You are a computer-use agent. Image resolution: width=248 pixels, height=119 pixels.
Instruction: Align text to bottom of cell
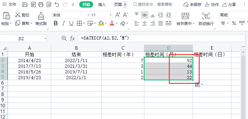click(x=153, y=16)
